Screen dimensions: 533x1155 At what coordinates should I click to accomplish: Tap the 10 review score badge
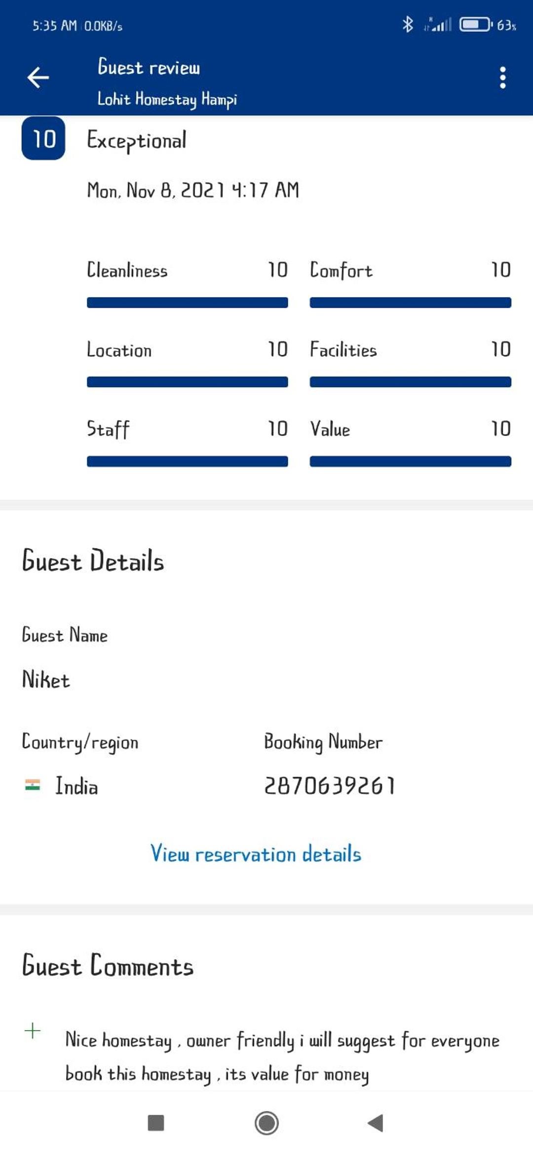43,138
